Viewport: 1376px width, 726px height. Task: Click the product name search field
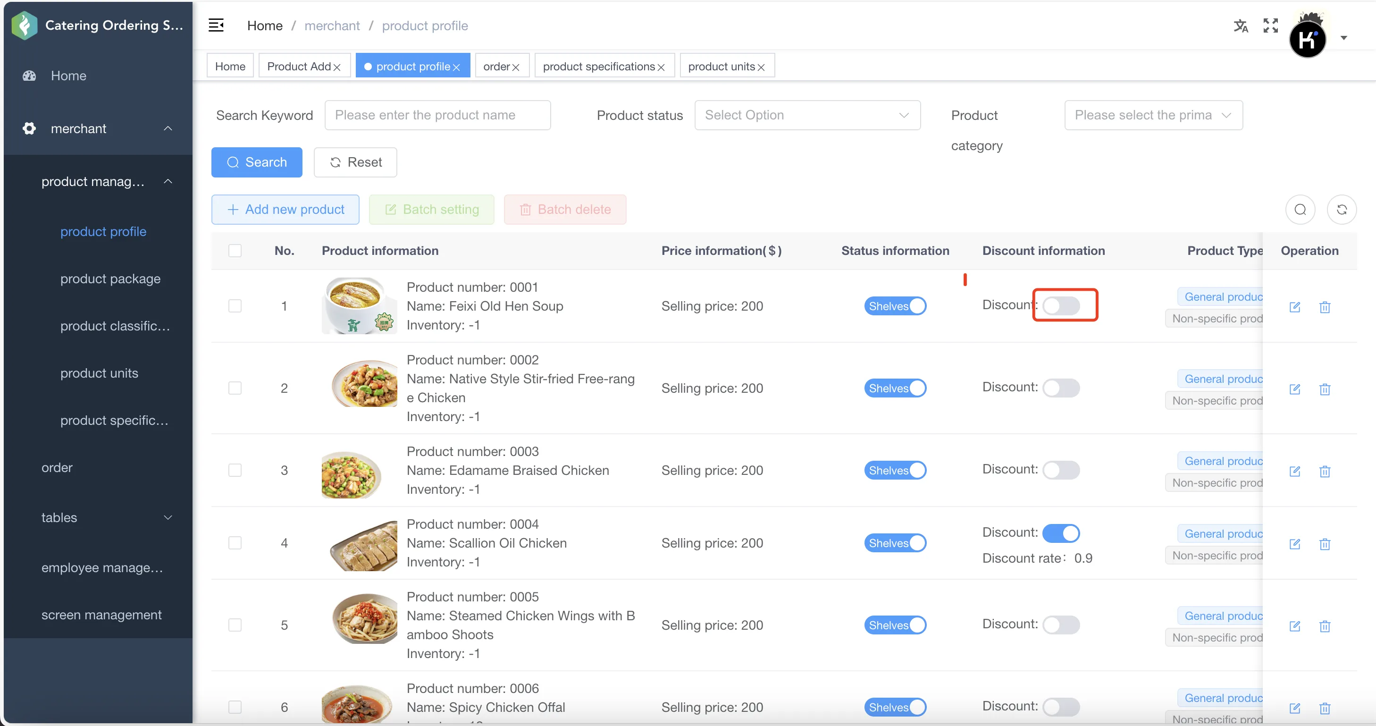coord(437,115)
